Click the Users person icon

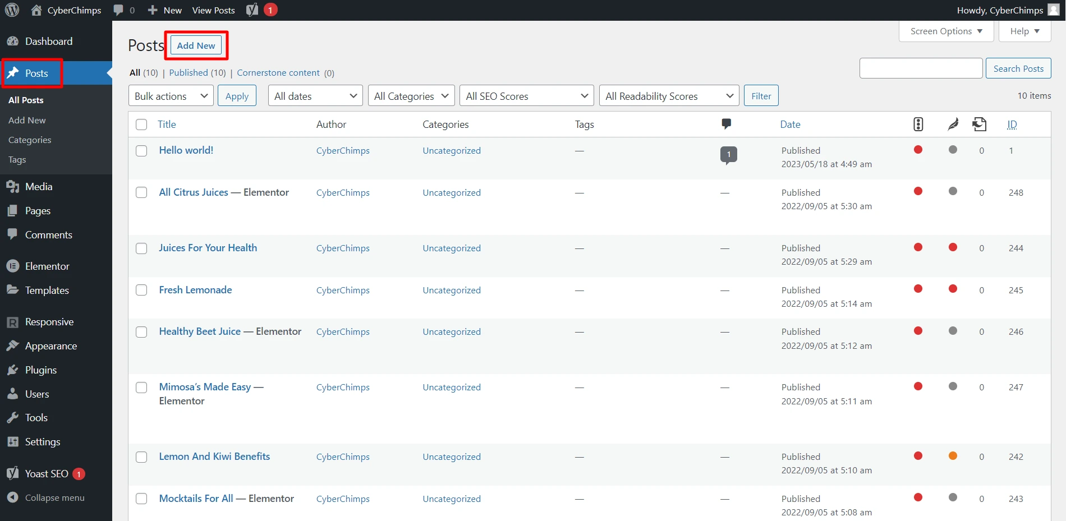(13, 394)
